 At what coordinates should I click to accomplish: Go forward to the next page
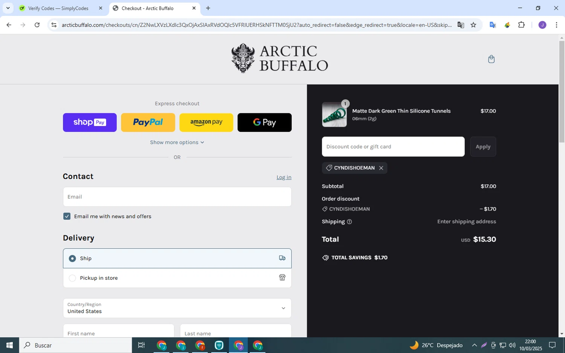(x=23, y=25)
